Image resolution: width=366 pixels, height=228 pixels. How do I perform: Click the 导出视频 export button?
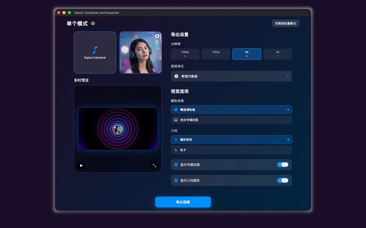tap(183, 202)
